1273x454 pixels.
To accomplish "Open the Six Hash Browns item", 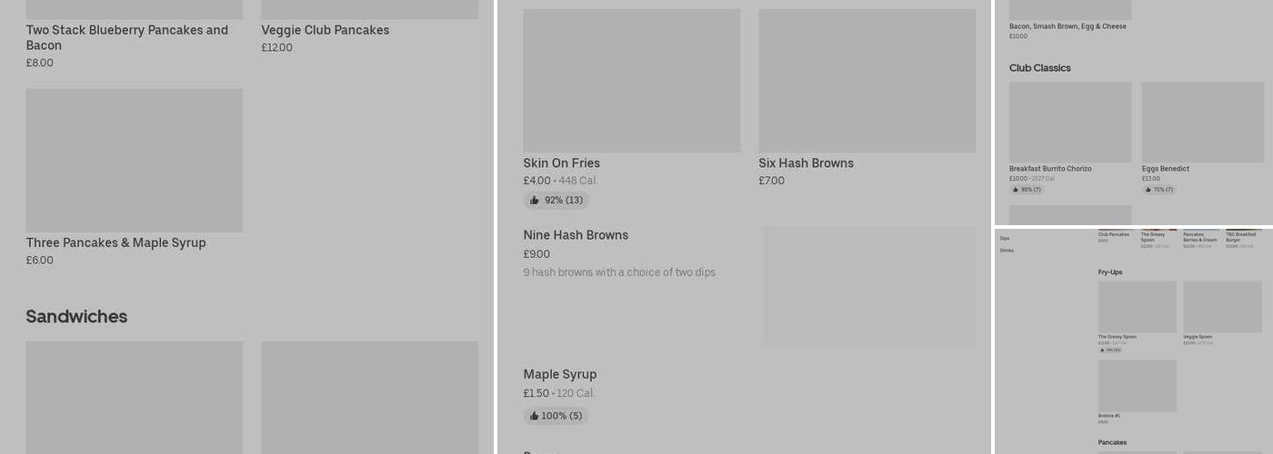I will (x=806, y=163).
